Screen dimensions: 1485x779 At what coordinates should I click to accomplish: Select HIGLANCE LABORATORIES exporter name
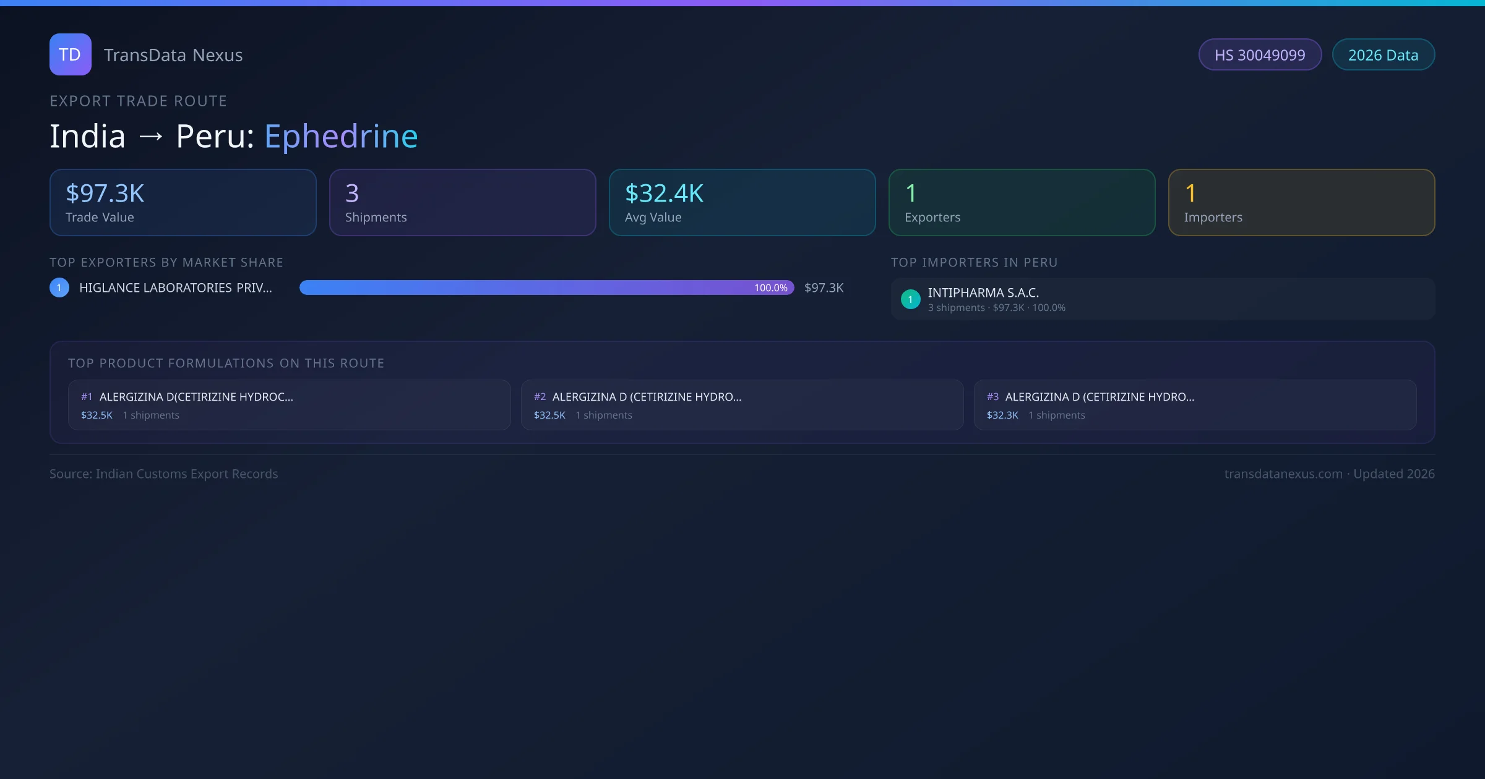point(176,287)
